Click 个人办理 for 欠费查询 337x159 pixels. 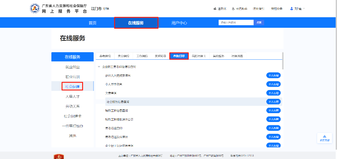273,93
